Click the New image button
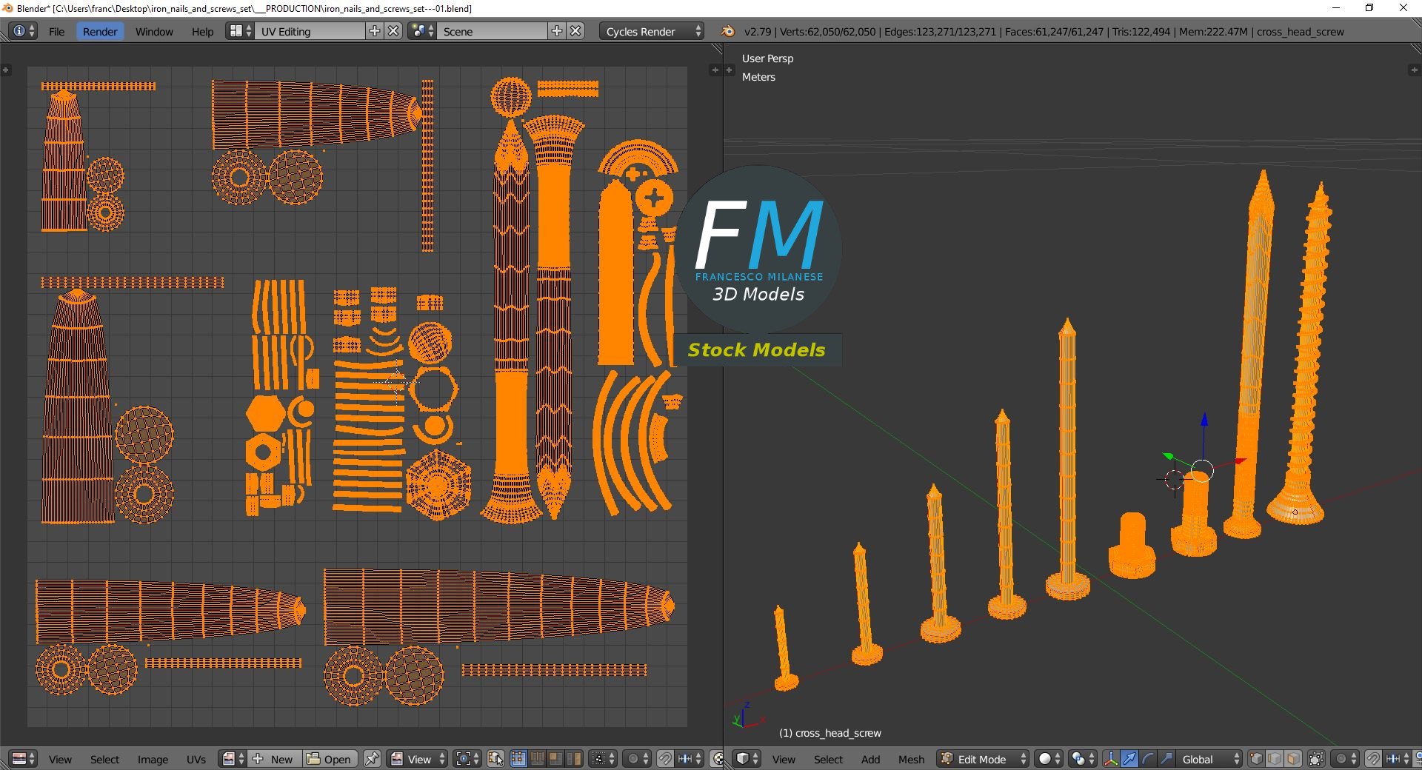The image size is (1422, 770). coord(274,759)
